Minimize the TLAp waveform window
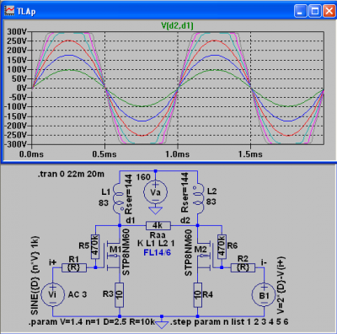The image size is (337, 334). pos(300,11)
